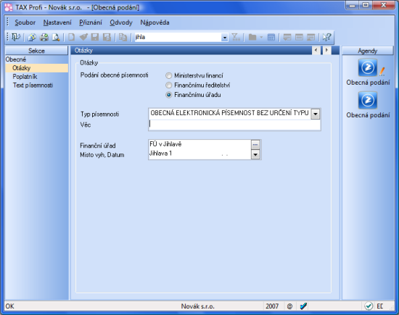Screen dimensions: 399x315
Task: Click into the Věc text field
Action: (234, 125)
